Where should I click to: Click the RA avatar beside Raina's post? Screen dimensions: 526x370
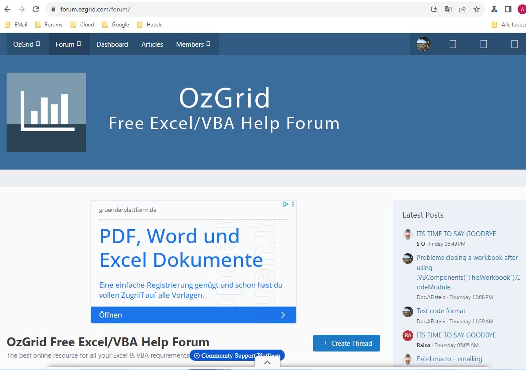click(407, 336)
